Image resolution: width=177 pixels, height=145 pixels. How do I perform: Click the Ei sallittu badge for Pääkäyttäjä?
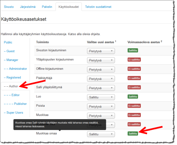(x=134, y=78)
